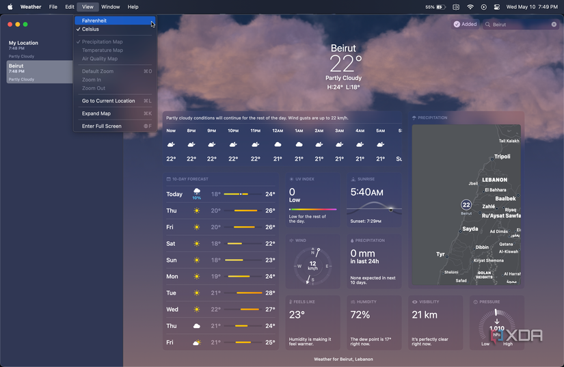Click Today's temperature range bar
Viewport: 564px width, 367px height.
point(243,194)
